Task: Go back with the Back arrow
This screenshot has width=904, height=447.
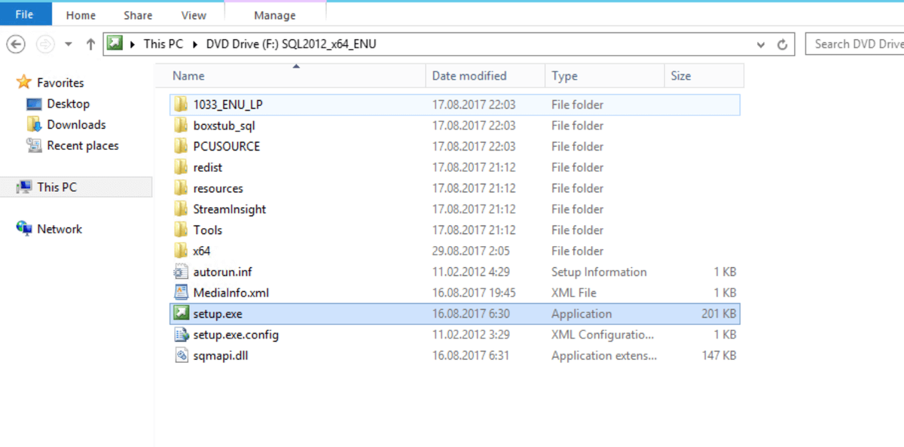Action: [x=16, y=44]
